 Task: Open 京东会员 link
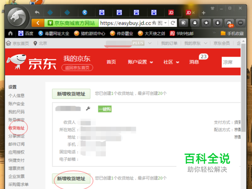(x=222, y=43)
